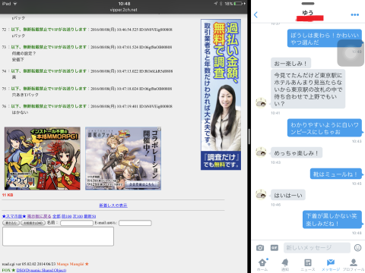365x273 pixels.
Task: Tap the AssistiveTouch floating button
Action: tap(351, 53)
